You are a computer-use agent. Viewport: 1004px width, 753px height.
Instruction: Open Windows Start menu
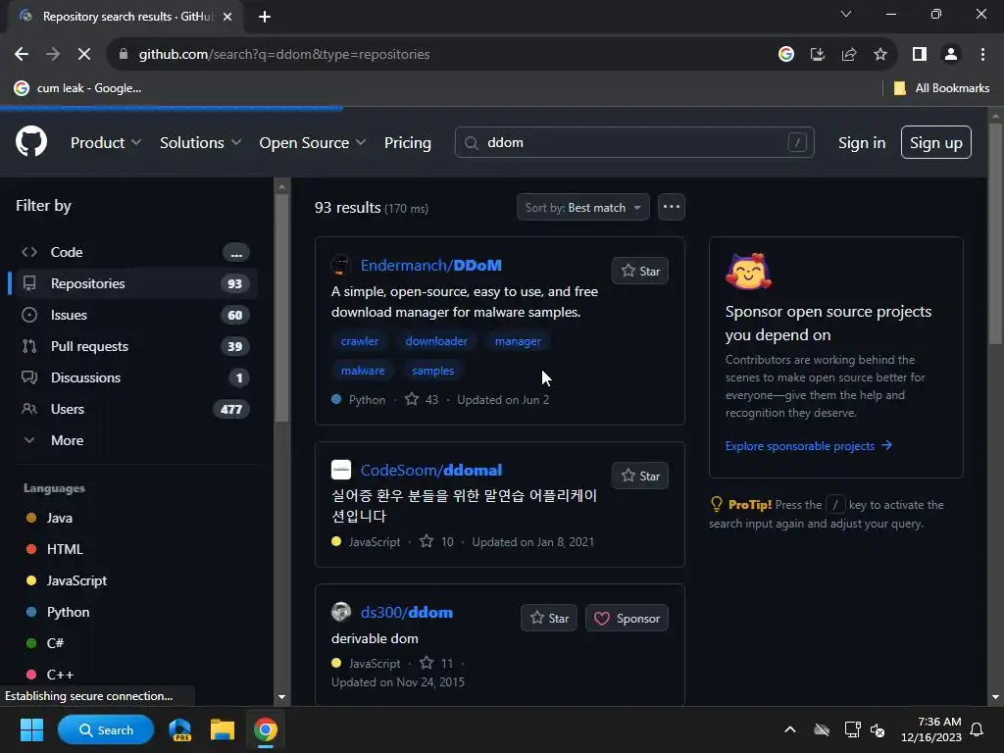pos(31,729)
